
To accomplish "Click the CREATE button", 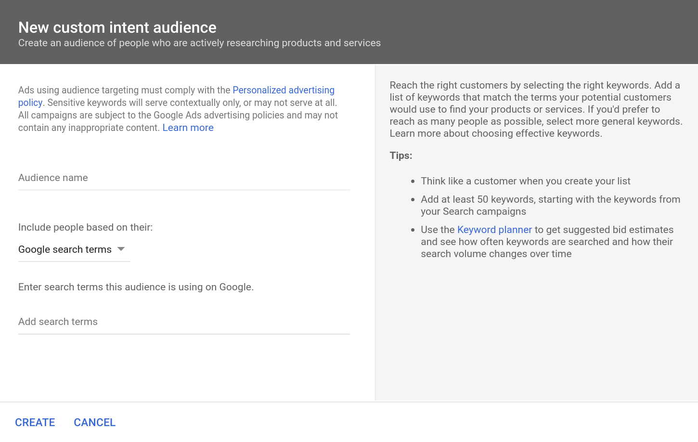I will click(x=35, y=422).
